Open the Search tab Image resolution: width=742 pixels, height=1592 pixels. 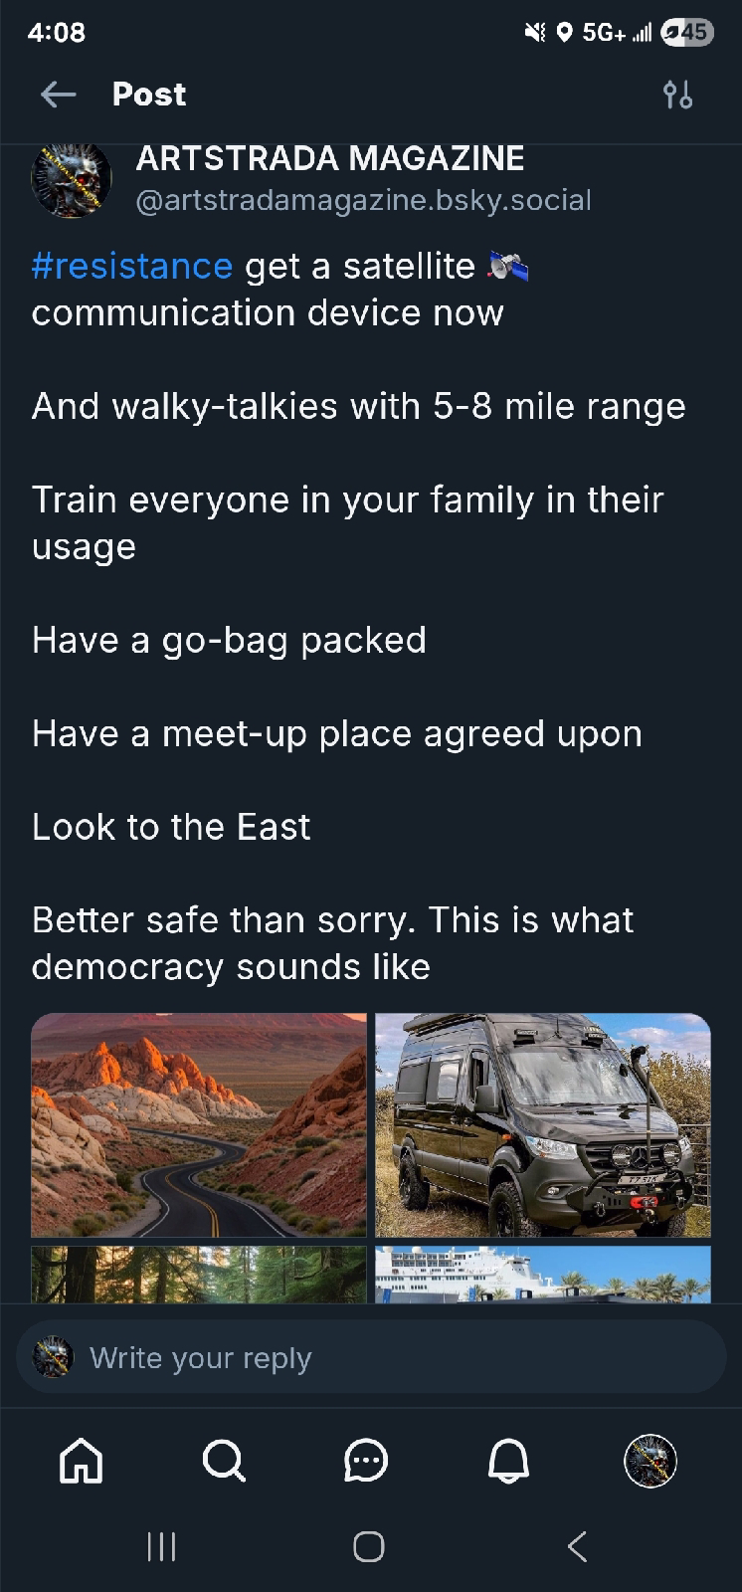click(224, 1461)
